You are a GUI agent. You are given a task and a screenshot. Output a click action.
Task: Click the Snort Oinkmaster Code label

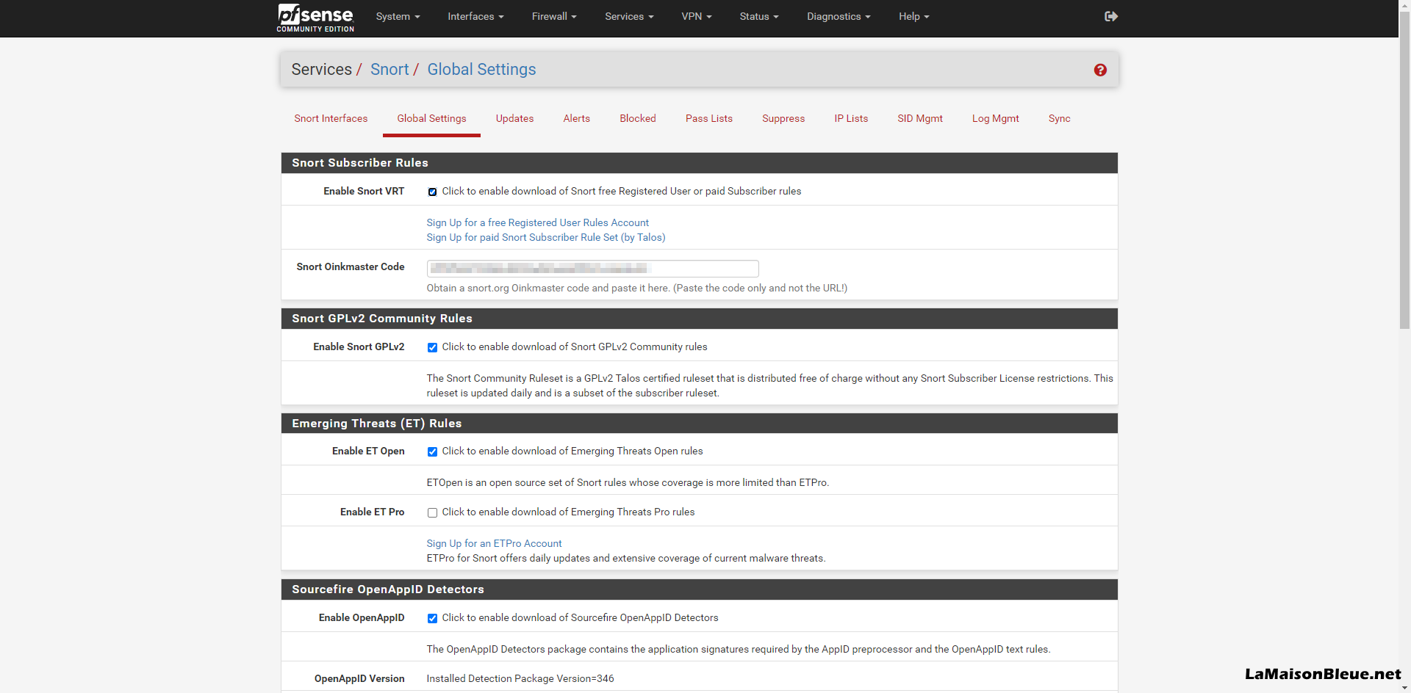pos(350,266)
